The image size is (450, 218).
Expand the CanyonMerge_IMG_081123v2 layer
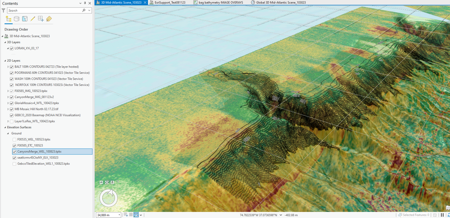click(8, 97)
